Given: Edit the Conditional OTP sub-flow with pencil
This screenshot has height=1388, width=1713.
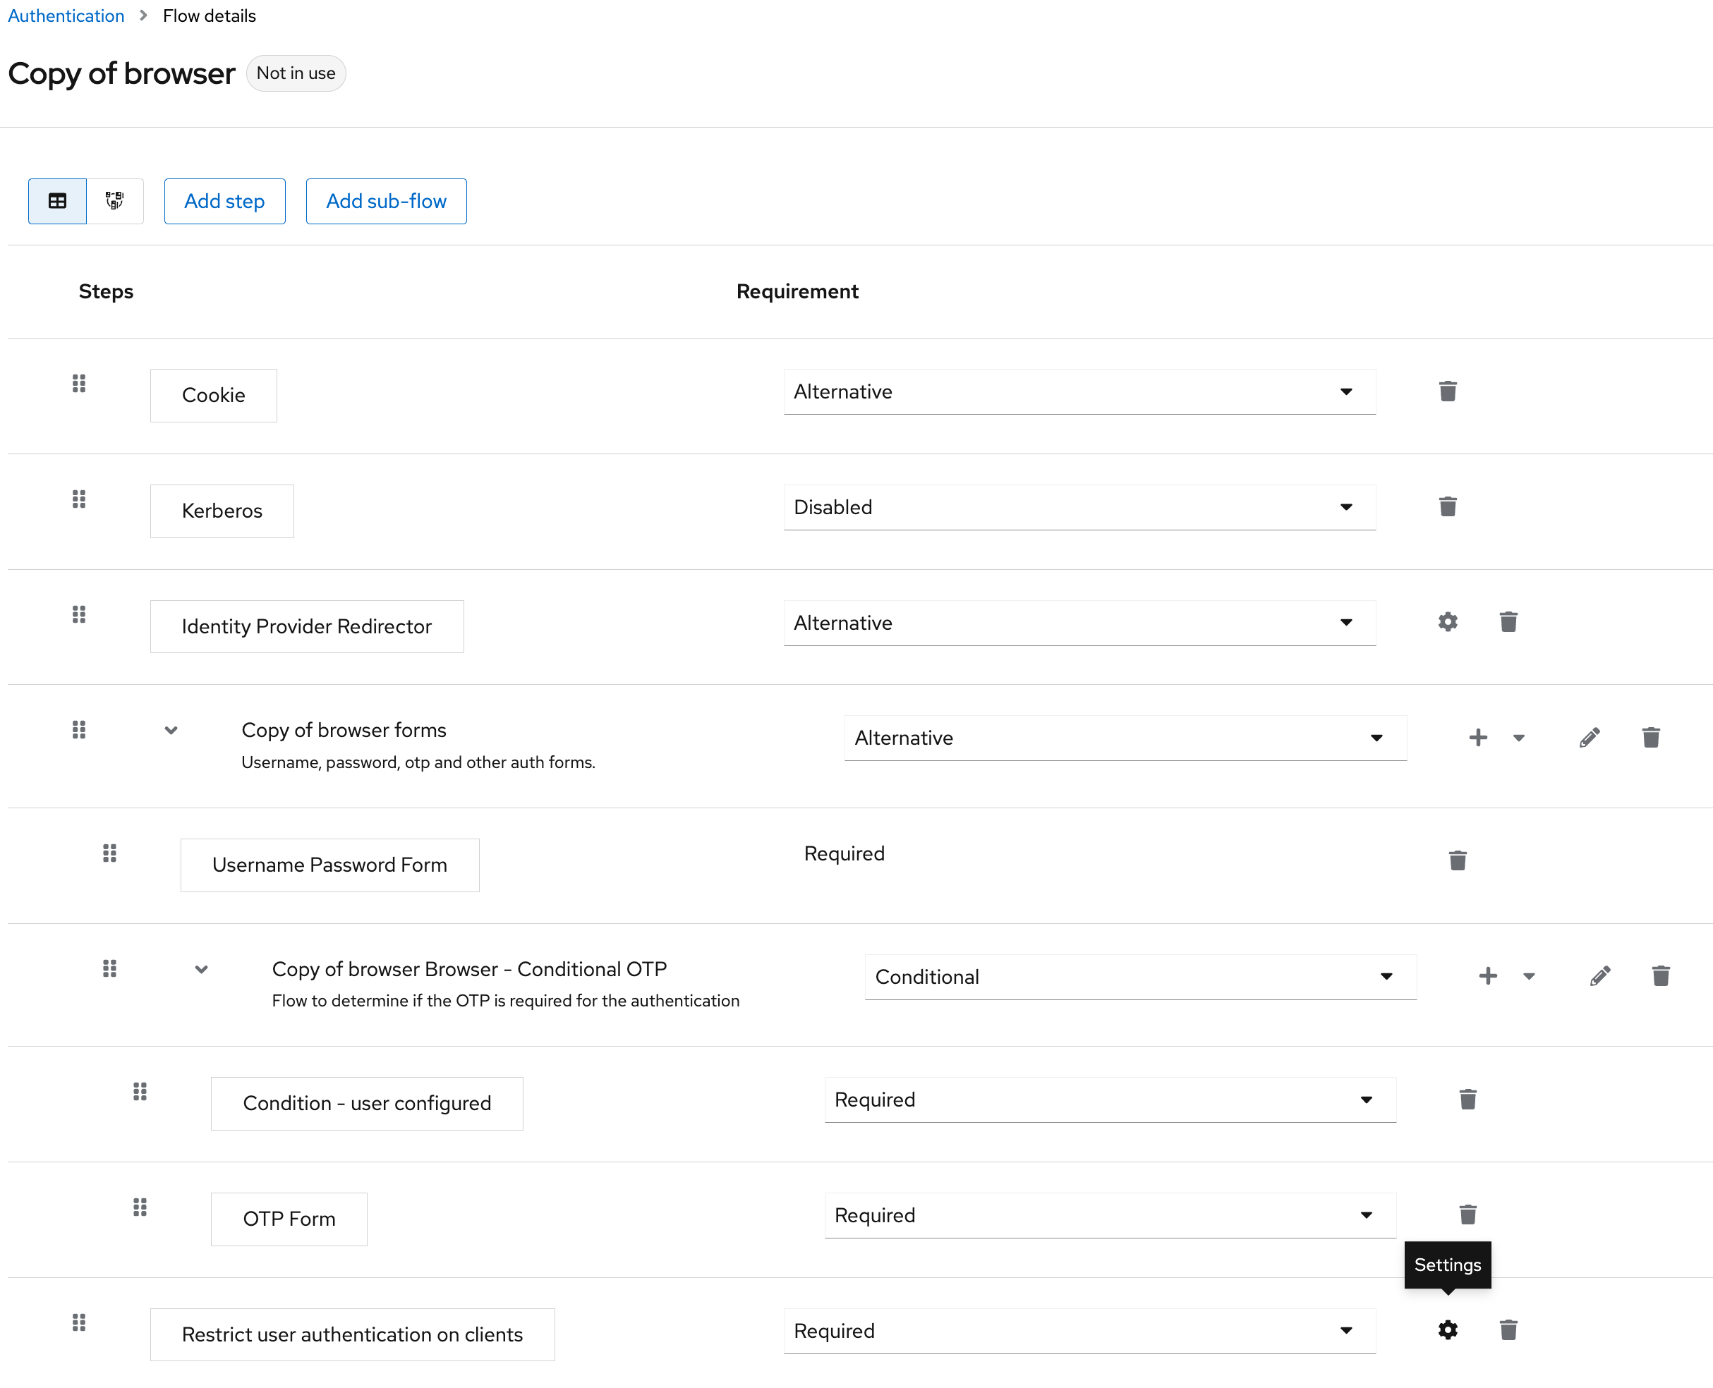Looking at the screenshot, I should click(x=1599, y=975).
